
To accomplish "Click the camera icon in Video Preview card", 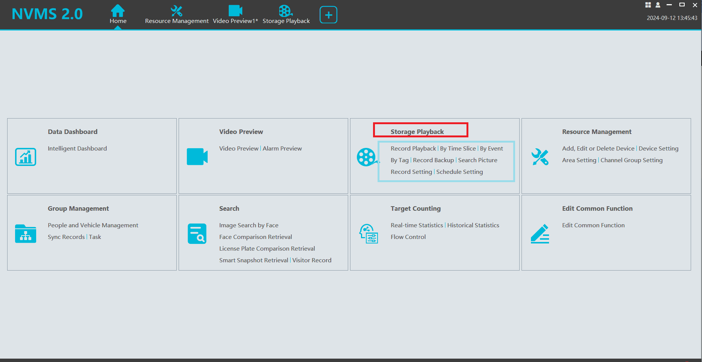I will coord(197,157).
